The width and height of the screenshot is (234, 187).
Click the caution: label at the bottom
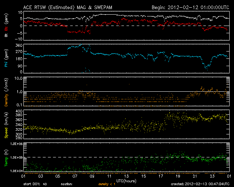click(x=67, y=184)
